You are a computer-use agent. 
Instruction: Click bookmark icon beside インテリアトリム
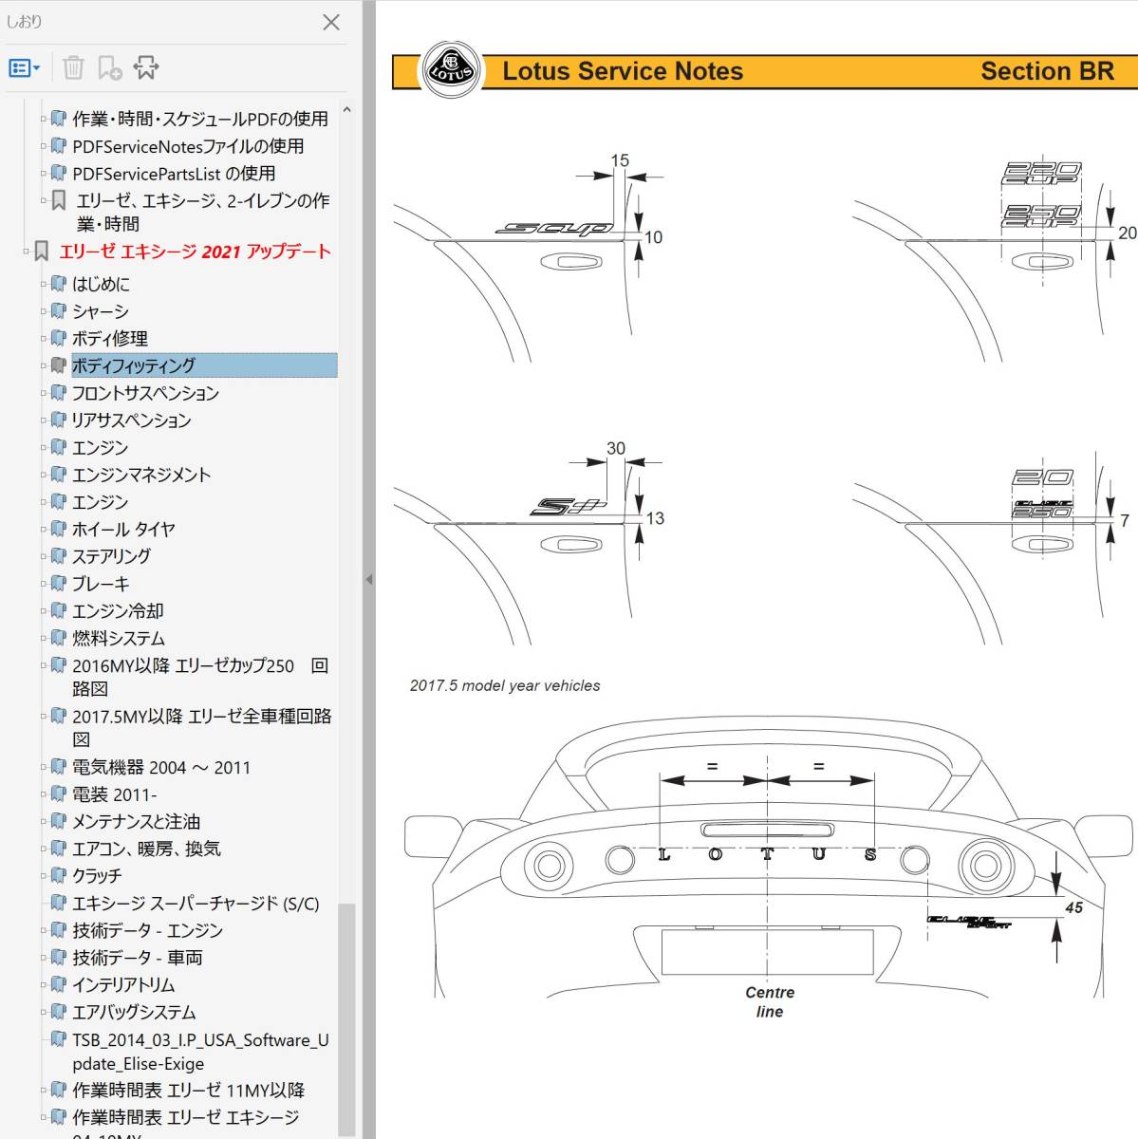tap(59, 985)
